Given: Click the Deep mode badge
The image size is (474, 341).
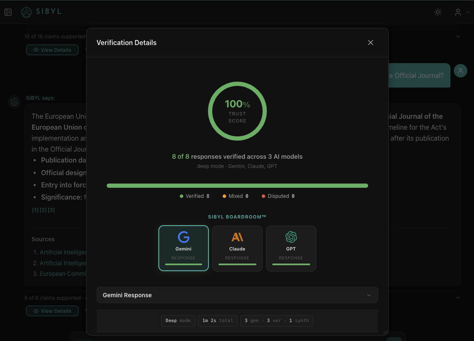Looking at the screenshot, I should point(178,321).
